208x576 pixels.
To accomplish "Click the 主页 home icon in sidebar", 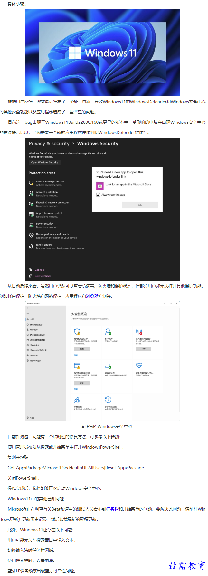I will click(x=28, y=319).
